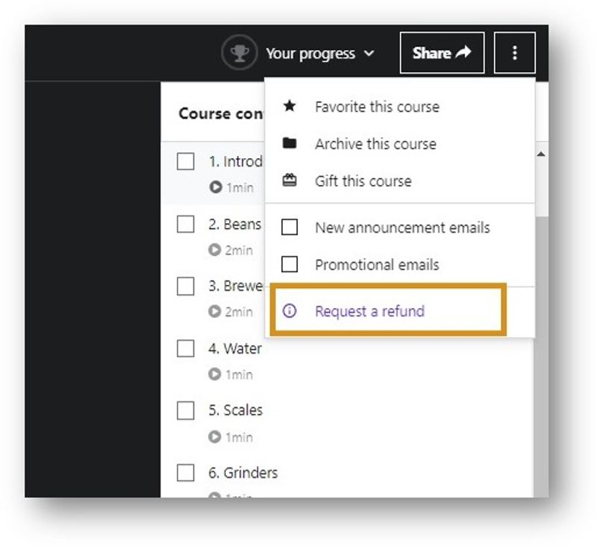Click the Request a refund link
The height and width of the screenshot is (546, 597).
tap(369, 311)
